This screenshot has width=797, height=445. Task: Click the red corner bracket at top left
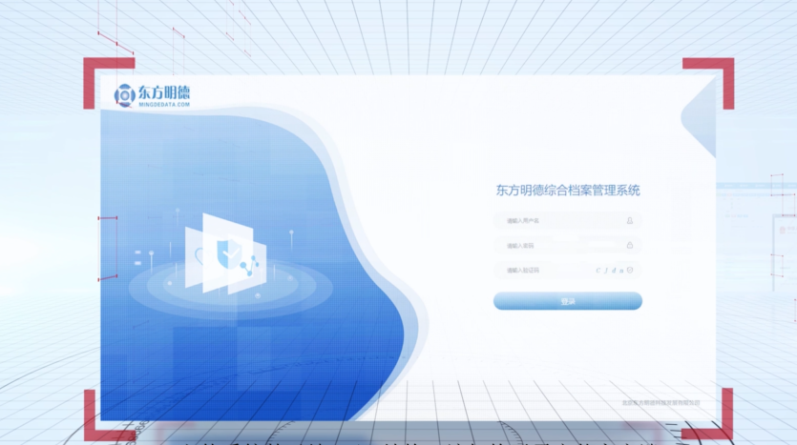95,70
